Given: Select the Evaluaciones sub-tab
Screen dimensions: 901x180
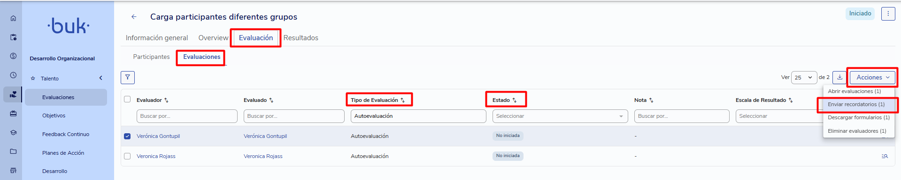Looking at the screenshot, I should [x=202, y=57].
